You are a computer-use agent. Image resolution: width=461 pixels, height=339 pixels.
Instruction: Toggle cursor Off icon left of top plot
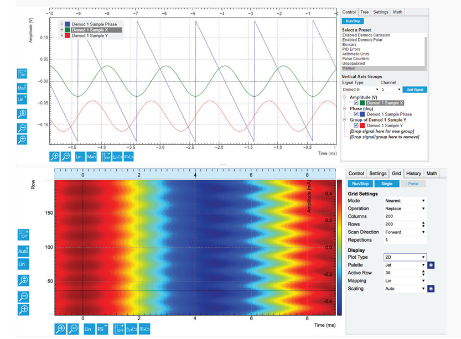click(22, 73)
